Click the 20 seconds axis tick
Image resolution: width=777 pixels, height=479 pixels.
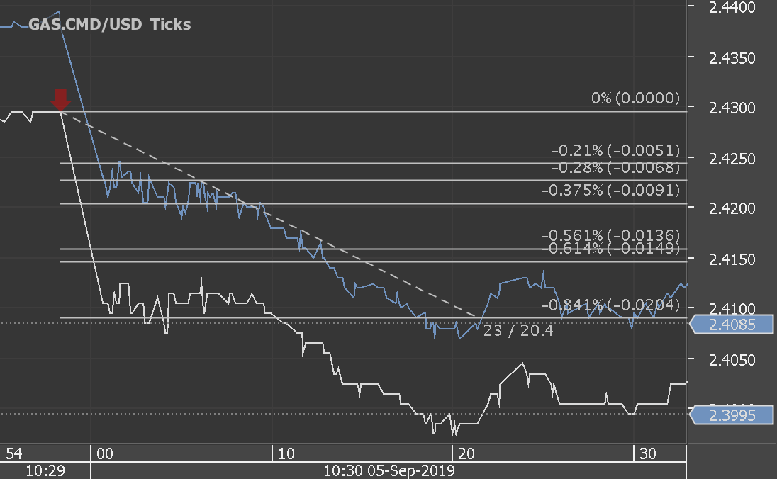point(466,453)
